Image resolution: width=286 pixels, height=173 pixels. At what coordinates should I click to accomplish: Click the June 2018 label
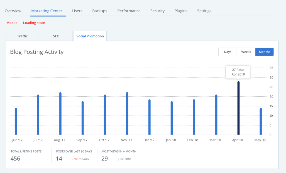(x=124, y=159)
